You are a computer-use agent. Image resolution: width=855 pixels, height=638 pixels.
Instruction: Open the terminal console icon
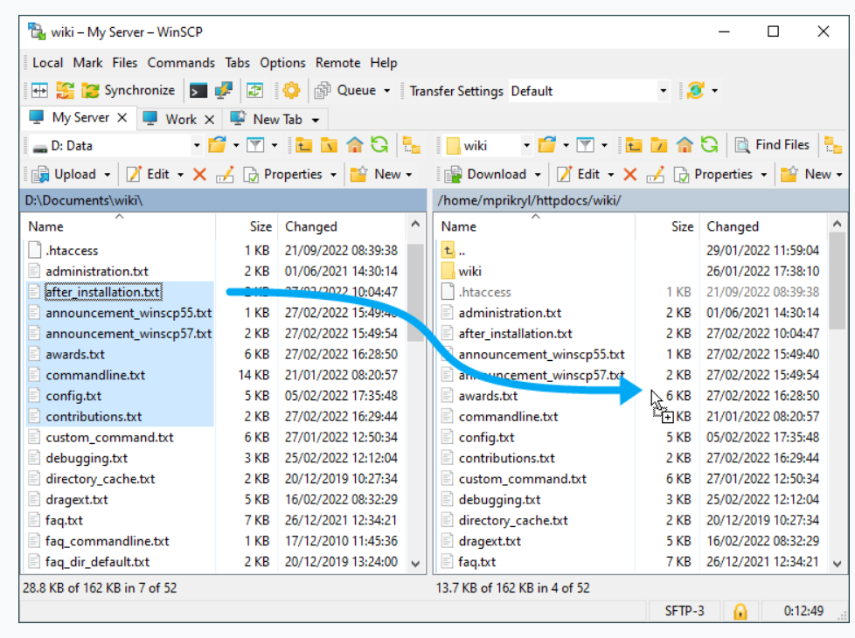pos(199,90)
